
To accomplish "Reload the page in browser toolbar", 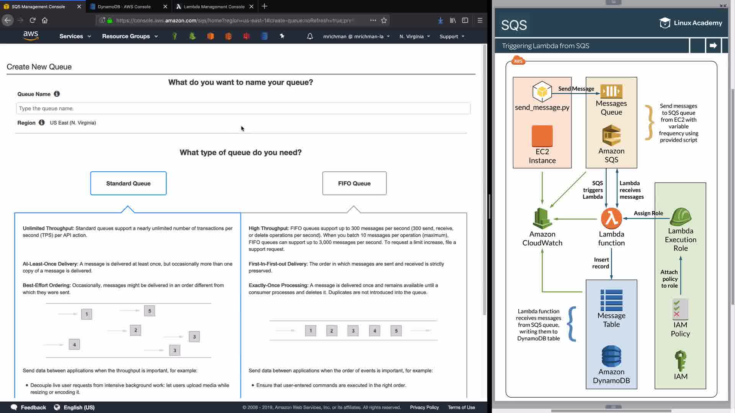I will click(x=33, y=20).
